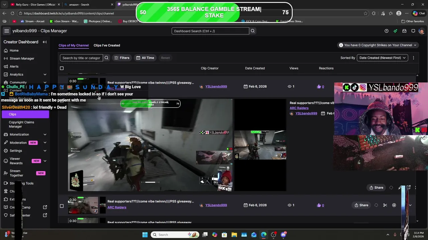Open Copilot Chat button in browser toolbar
428x240 pixels.
point(419,13)
